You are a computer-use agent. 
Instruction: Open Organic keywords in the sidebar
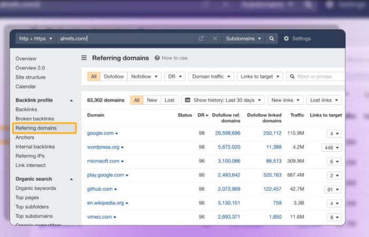pyautogui.click(x=36, y=189)
